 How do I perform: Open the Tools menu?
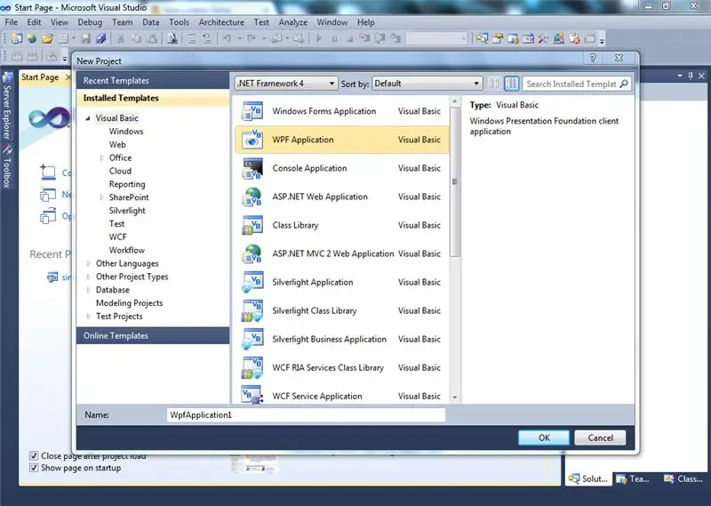pyautogui.click(x=179, y=22)
